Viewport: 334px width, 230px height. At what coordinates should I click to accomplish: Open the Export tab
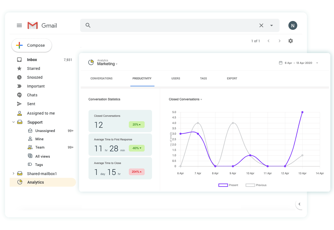point(232,78)
